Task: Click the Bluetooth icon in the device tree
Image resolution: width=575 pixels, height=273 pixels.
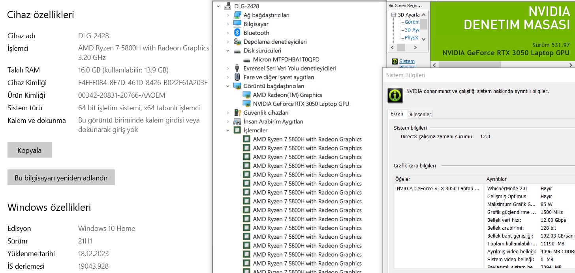Action: (x=237, y=33)
